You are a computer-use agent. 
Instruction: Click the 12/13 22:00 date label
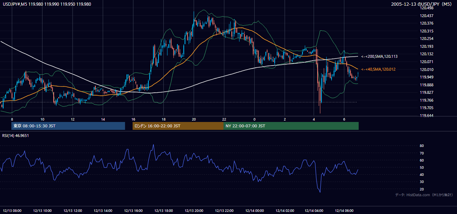pos(224,210)
